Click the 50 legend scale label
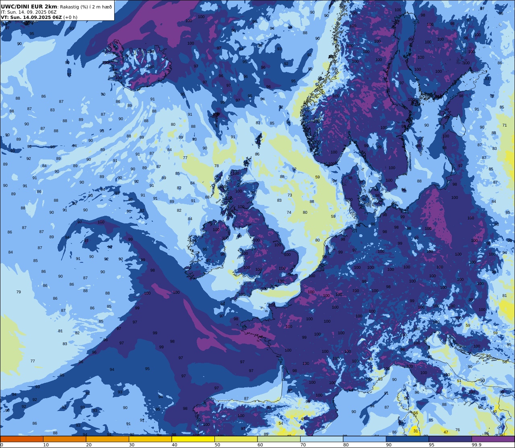515x448 pixels. 217,445
